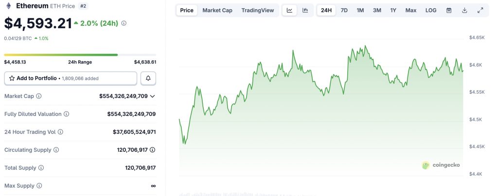Add Ethereum to Portfolio
Screen dimensions: 498x196
tap(71, 78)
